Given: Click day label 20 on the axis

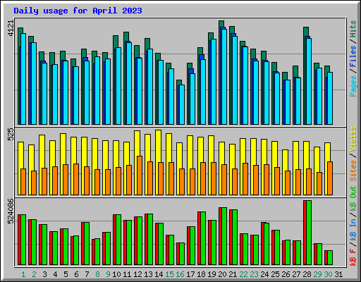Looking at the screenshot, I should [222, 274].
